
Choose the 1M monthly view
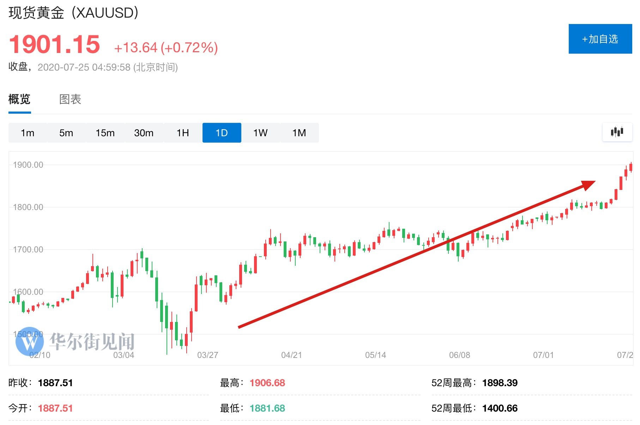299,133
